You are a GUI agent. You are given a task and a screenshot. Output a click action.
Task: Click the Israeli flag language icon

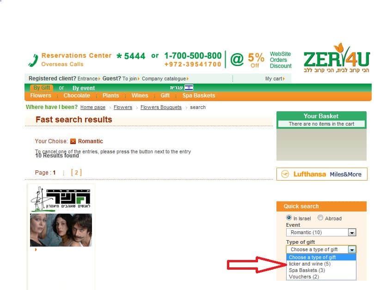tap(189, 88)
